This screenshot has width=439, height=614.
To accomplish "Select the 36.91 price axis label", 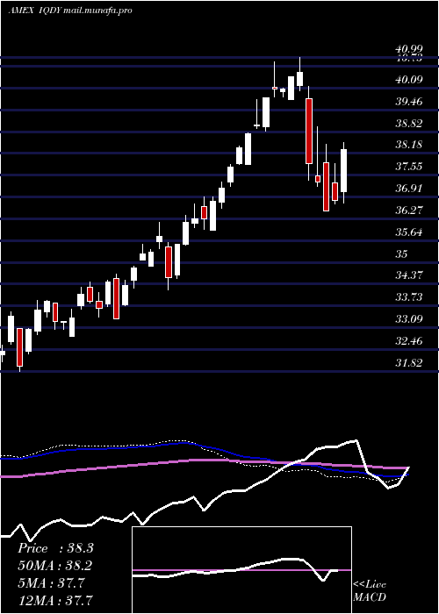I will tap(409, 189).
